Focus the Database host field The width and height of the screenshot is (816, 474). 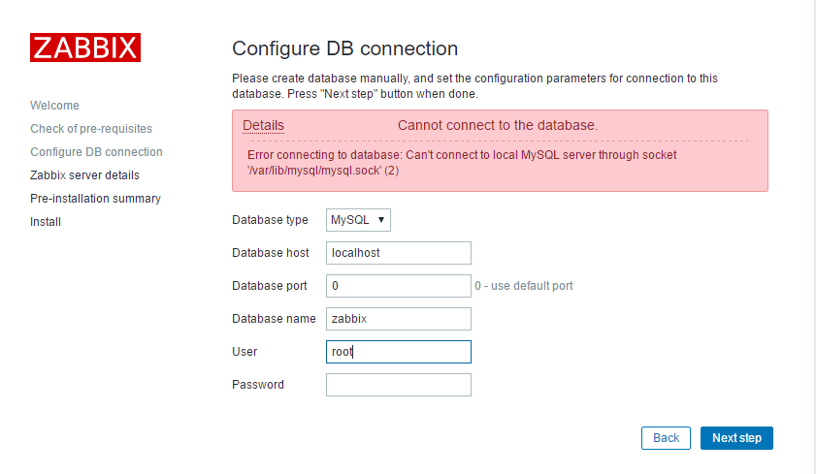point(399,253)
